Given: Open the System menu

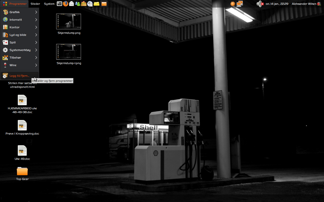Looking at the screenshot, I should click(49, 4).
